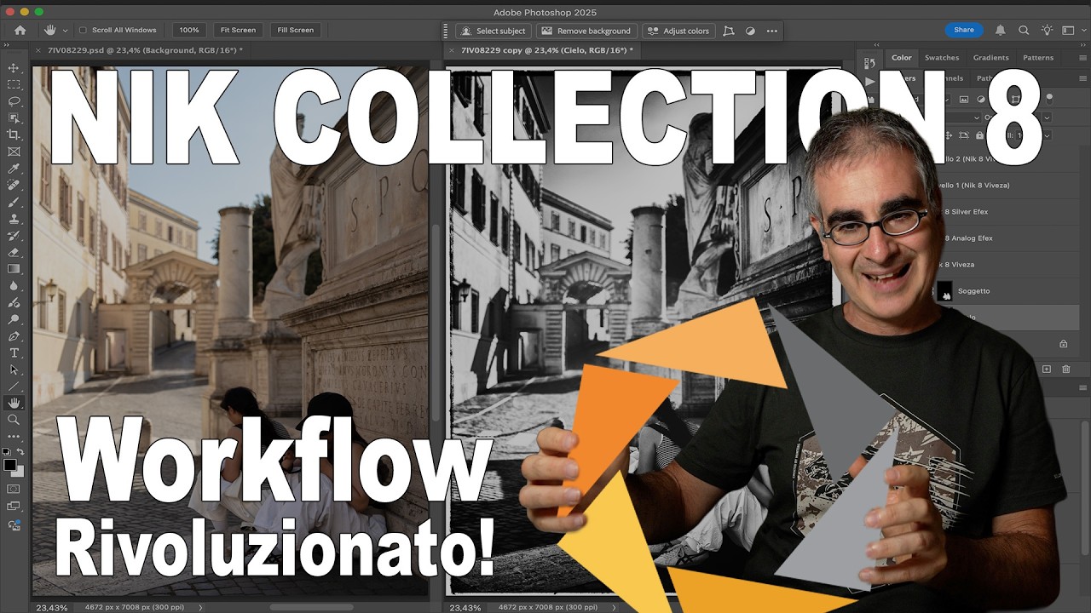Activate the 7IV08229 copy document tab
The image size is (1091, 613).
[546, 50]
